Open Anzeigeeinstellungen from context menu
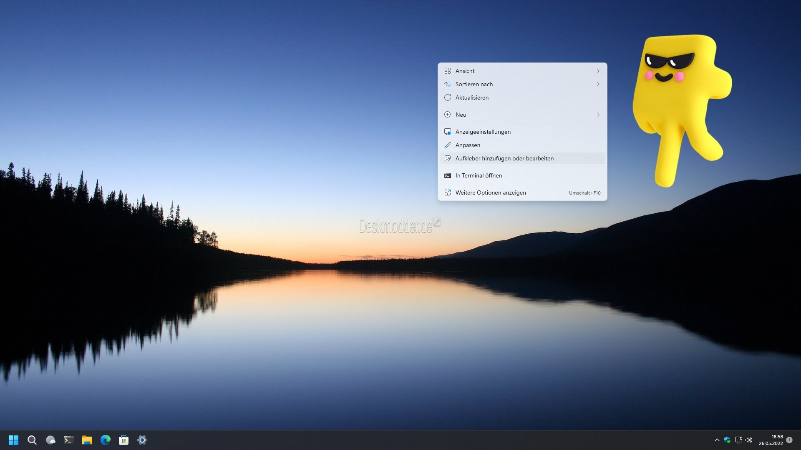This screenshot has width=801, height=450. click(522, 132)
